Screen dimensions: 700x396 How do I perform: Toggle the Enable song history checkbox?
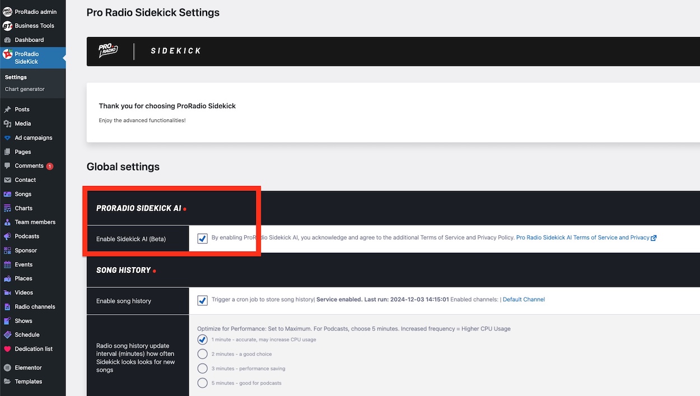(203, 301)
